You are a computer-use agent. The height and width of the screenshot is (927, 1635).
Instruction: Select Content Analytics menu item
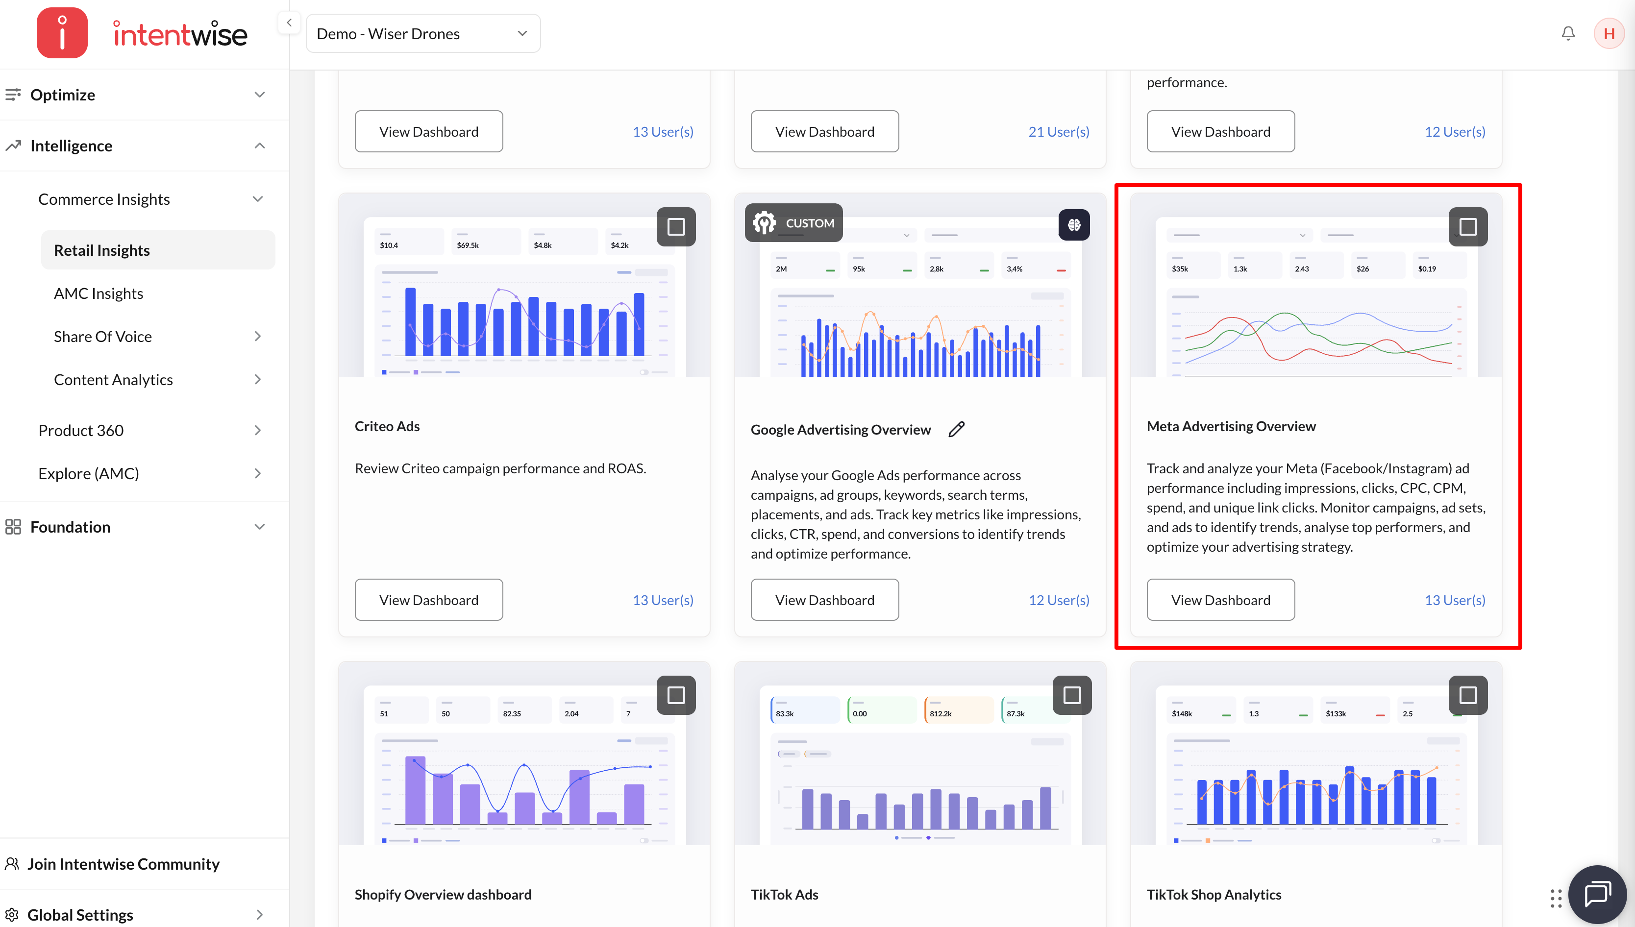[113, 379]
